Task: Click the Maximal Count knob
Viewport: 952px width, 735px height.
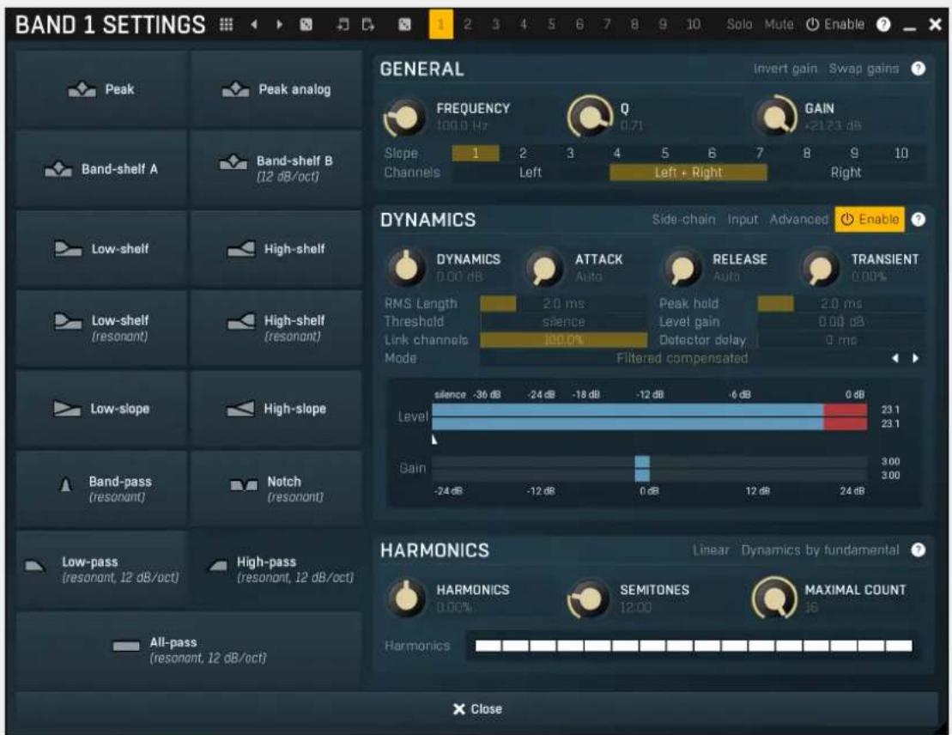Action: pyautogui.click(x=774, y=598)
